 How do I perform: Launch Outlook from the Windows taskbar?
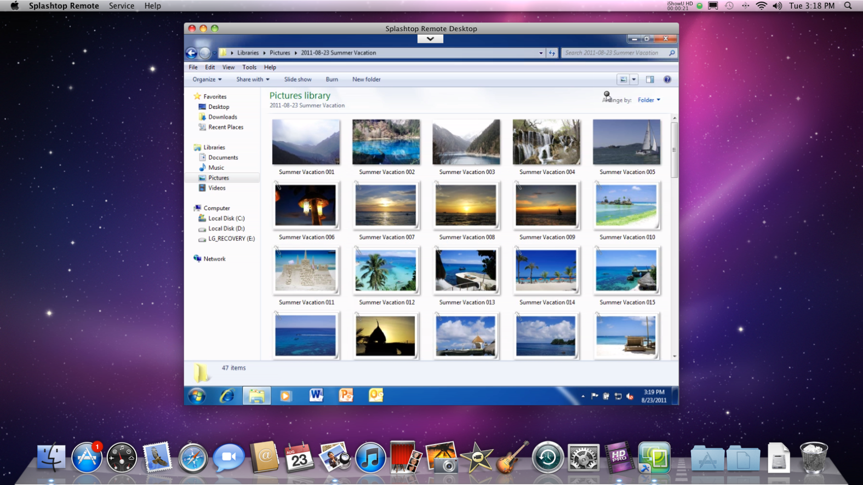[x=376, y=395]
